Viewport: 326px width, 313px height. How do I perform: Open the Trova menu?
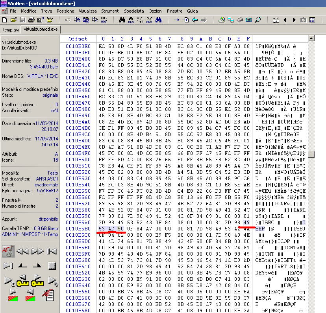(46, 11)
